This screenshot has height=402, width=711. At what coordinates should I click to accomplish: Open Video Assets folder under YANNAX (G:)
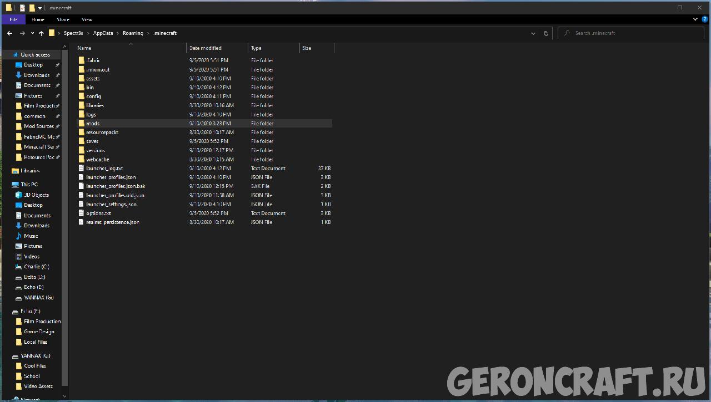[x=38, y=386]
